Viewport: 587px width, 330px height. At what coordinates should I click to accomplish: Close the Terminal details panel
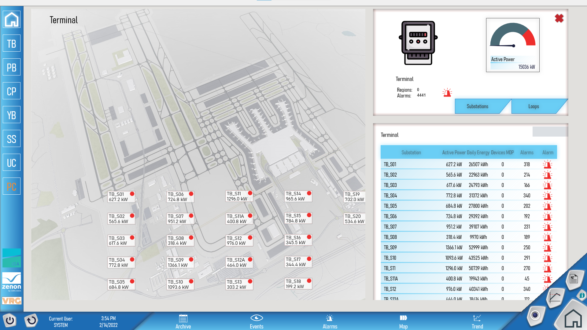click(x=559, y=18)
